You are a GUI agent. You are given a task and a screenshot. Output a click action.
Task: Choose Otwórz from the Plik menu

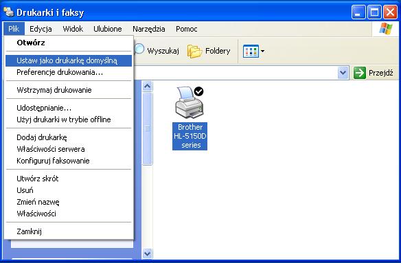click(69, 43)
